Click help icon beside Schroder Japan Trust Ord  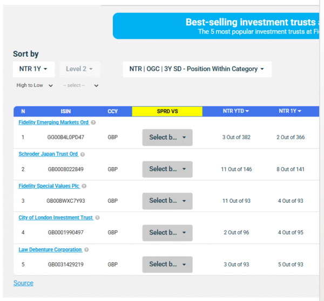[83, 154]
